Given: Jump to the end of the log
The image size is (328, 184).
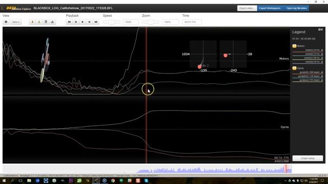Looking at the screenshot, I should point(96,22).
